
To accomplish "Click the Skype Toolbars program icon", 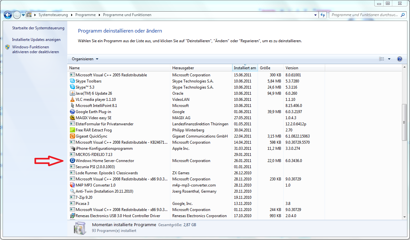I will [72, 81].
